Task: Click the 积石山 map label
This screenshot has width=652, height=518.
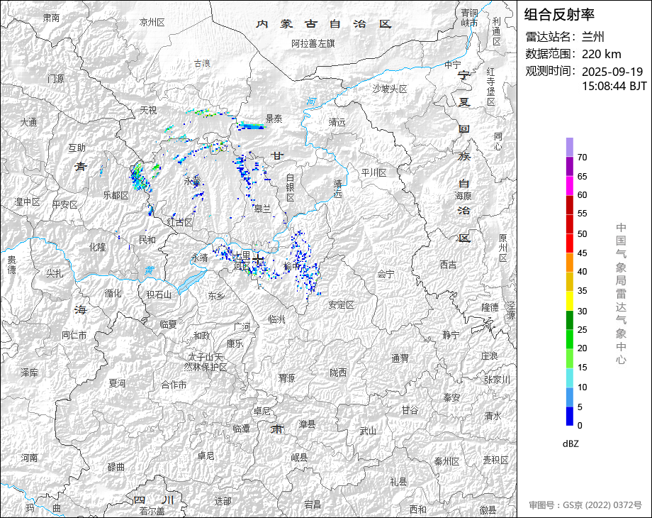Action: 159,294
